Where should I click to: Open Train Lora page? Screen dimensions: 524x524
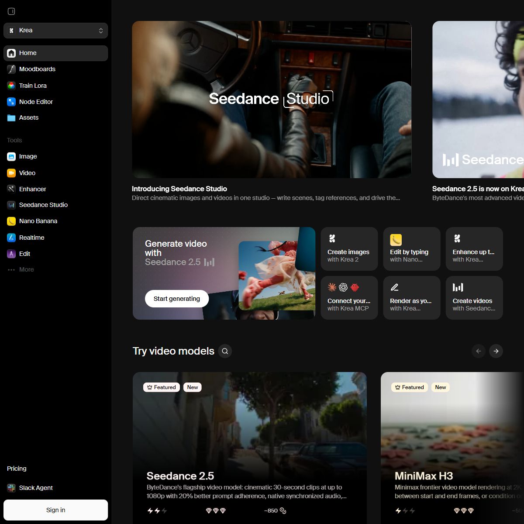(x=55, y=86)
